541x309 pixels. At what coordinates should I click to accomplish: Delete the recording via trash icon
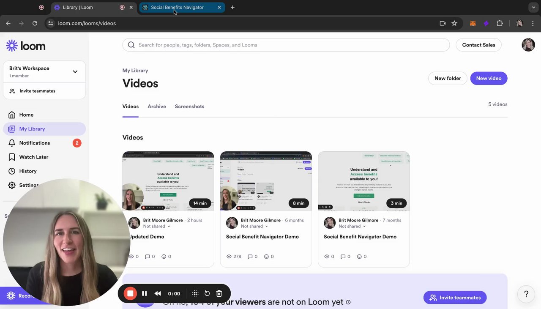219,293
